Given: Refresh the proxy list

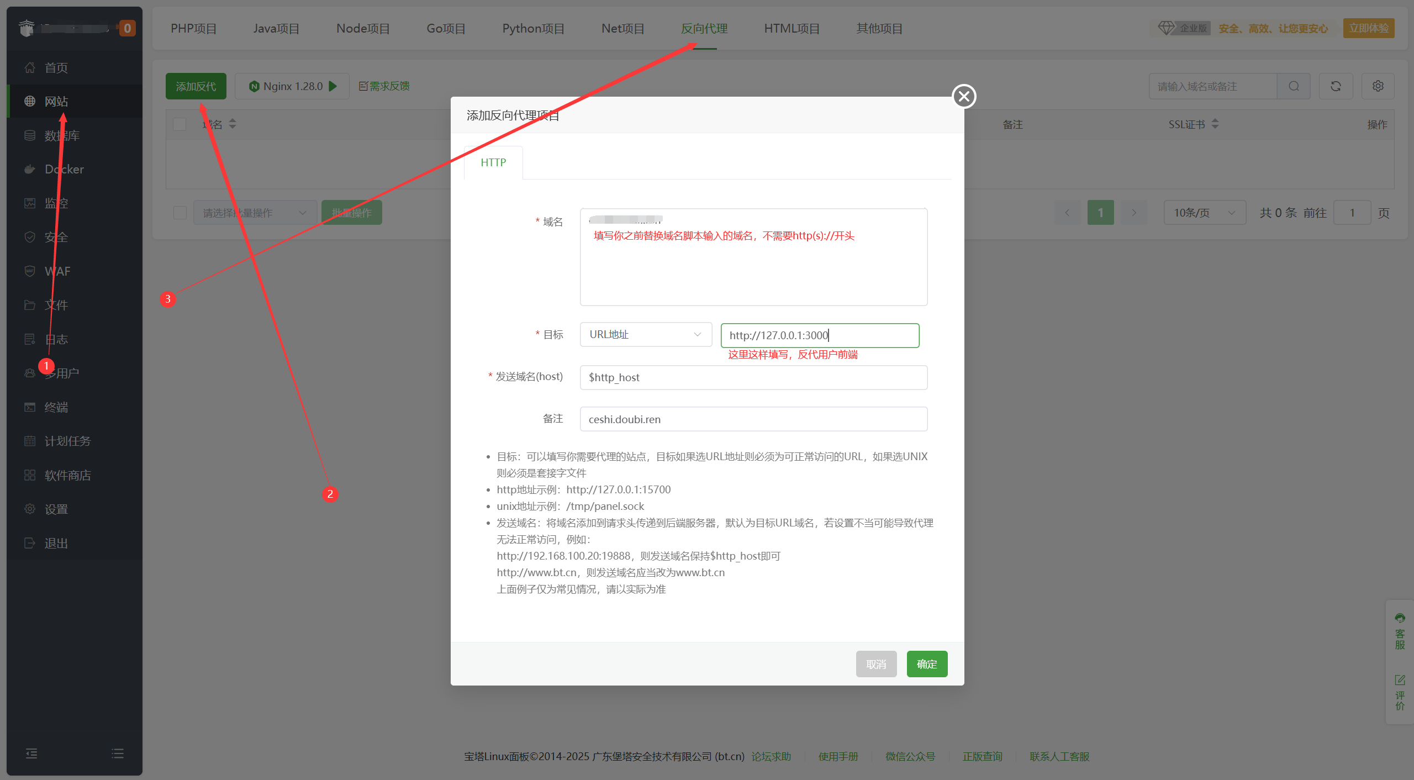Looking at the screenshot, I should click(1336, 86).
